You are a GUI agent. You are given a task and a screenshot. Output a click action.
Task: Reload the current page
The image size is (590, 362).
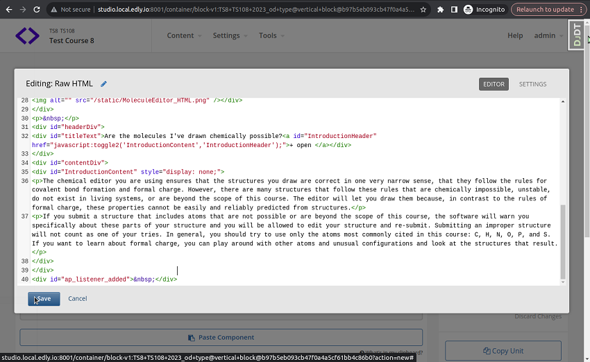[x=37, y=10]
